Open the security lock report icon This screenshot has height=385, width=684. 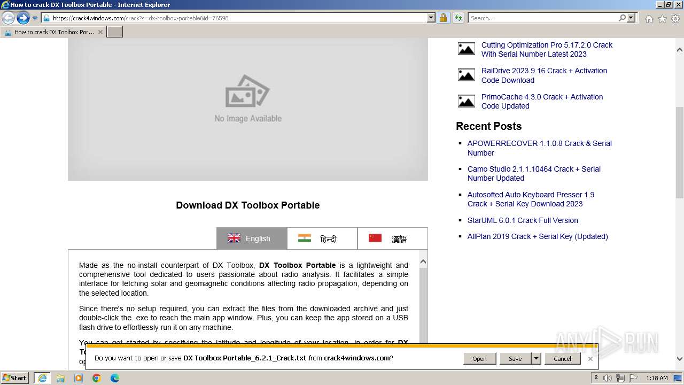click(443, 18)
